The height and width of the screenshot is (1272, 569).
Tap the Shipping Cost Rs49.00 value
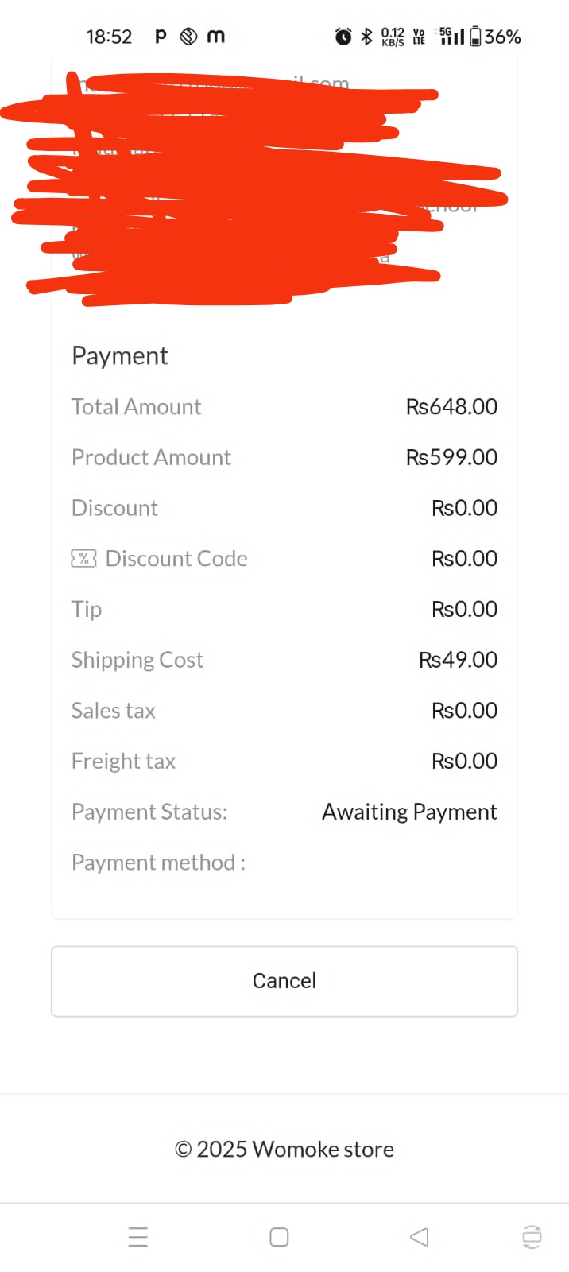[x=458, y=660]
